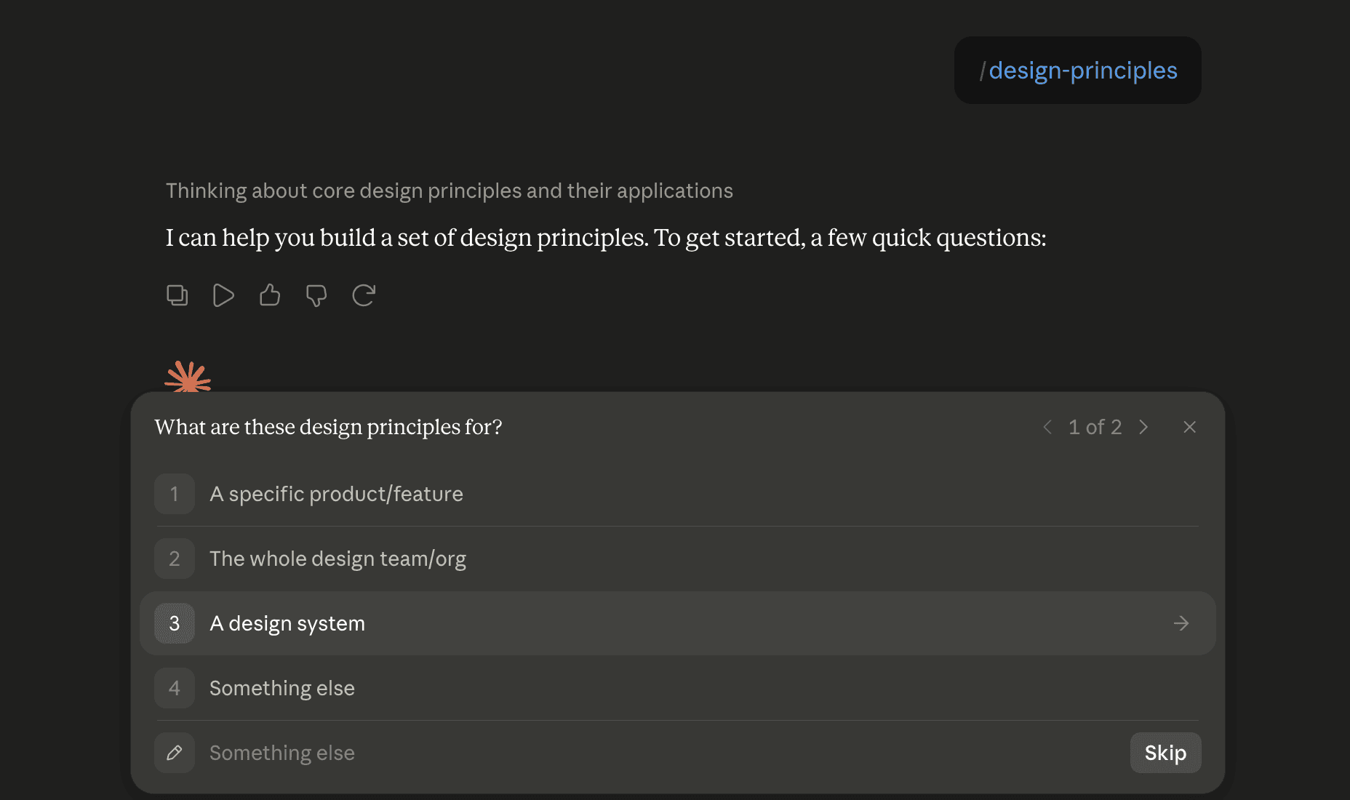Click 'I can help you build' response text
The image size is (1350, 800).
coord(606,238)
